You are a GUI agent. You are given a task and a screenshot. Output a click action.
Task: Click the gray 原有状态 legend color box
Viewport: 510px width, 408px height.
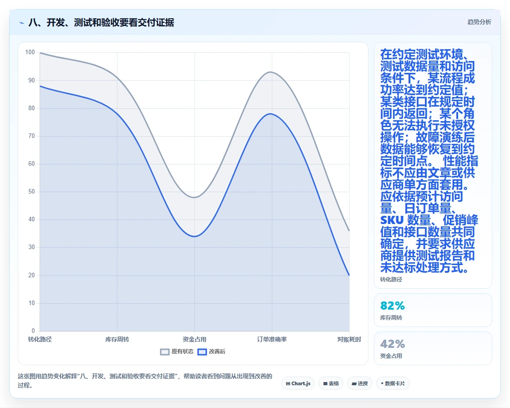point(165,352)
